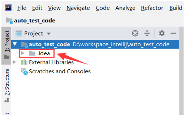The width and height of the screenshot is (185, 117).
Task: Click the locate/scroll from source target icon
Action: [135, 34]
